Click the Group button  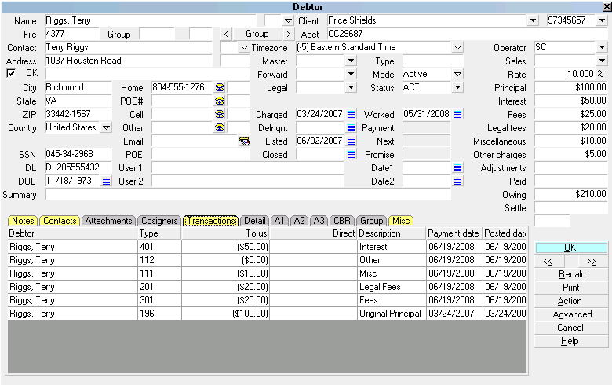click(x=257, y=34)
